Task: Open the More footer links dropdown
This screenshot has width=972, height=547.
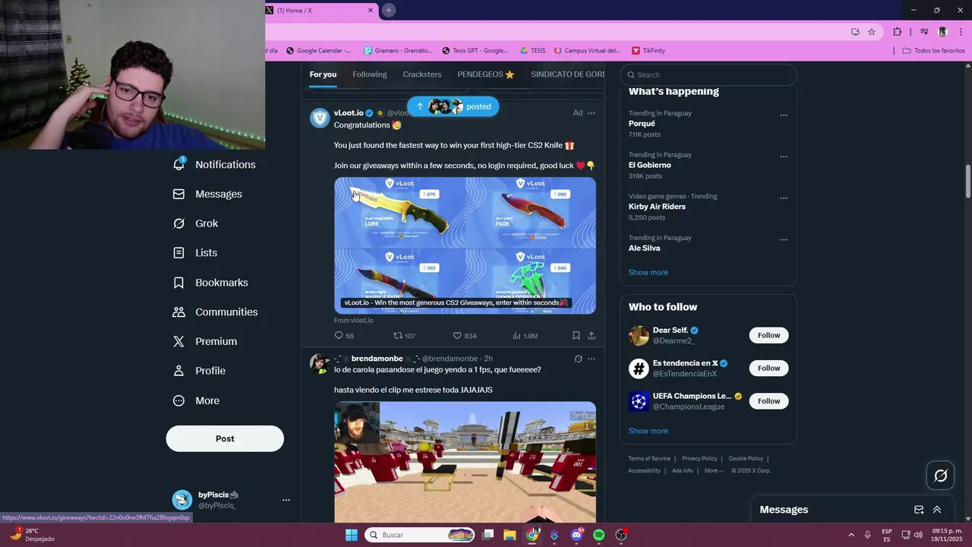Action: click(x=714, y=470)
